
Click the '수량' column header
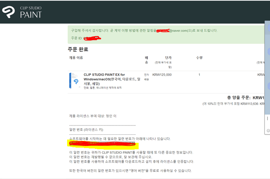tap(199, 58)
